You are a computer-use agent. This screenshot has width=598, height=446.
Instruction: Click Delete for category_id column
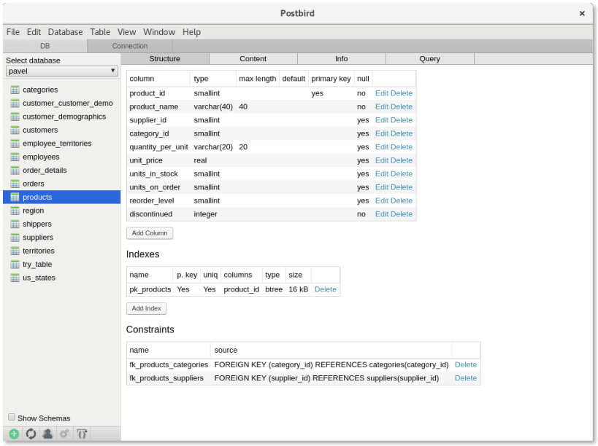click(x=401, y=133)
